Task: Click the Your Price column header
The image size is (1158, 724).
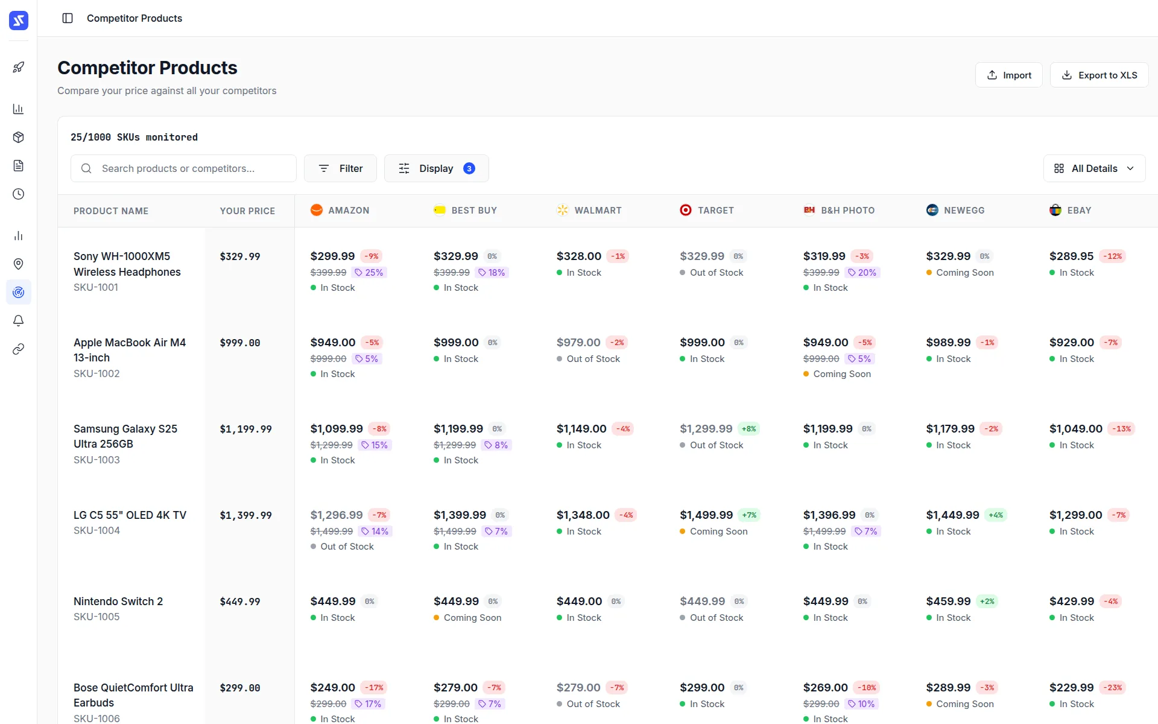Action: [247, 211]
